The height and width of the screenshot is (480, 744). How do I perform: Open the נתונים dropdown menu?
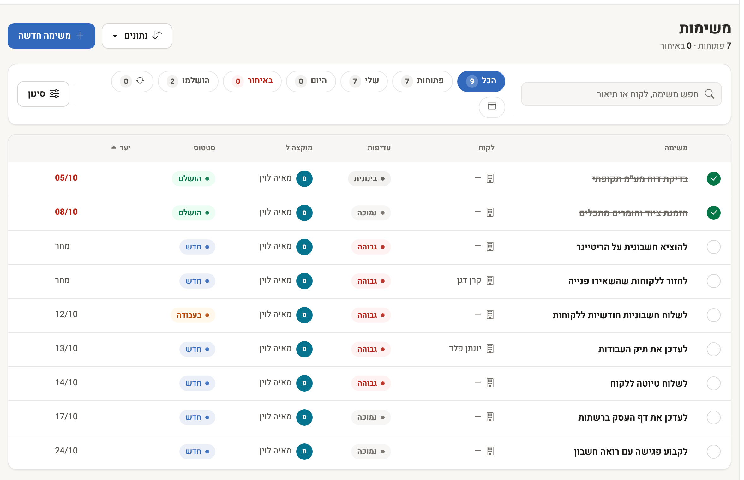(137, 36)
